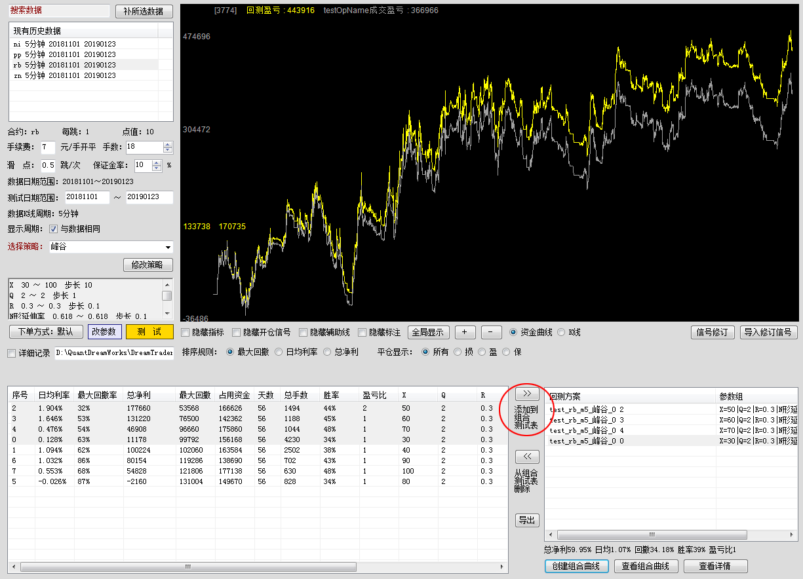The height and width of the screenshot is (579, 803).
Task: Select scheme test_rb_m5_峰谷_0 2
Action: pyautogui.click(x=672, y=409)
